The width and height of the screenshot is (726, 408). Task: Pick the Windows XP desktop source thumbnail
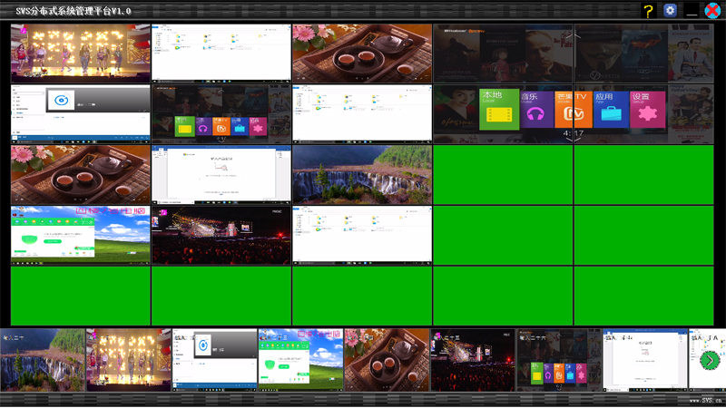[300, 360]
